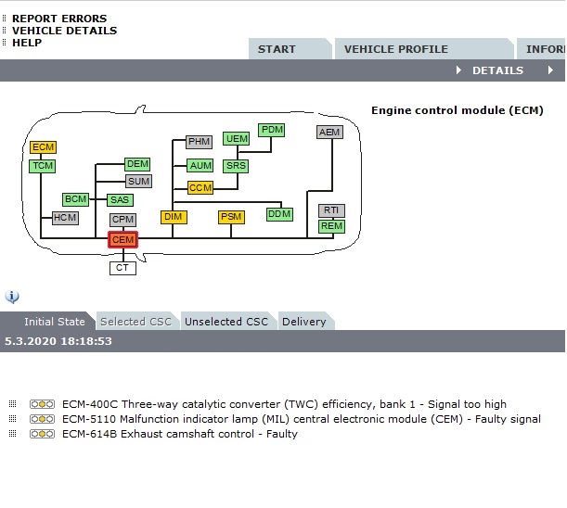Select the Initial State tab
Screen dimensions: 567x508
pos(48,321)
